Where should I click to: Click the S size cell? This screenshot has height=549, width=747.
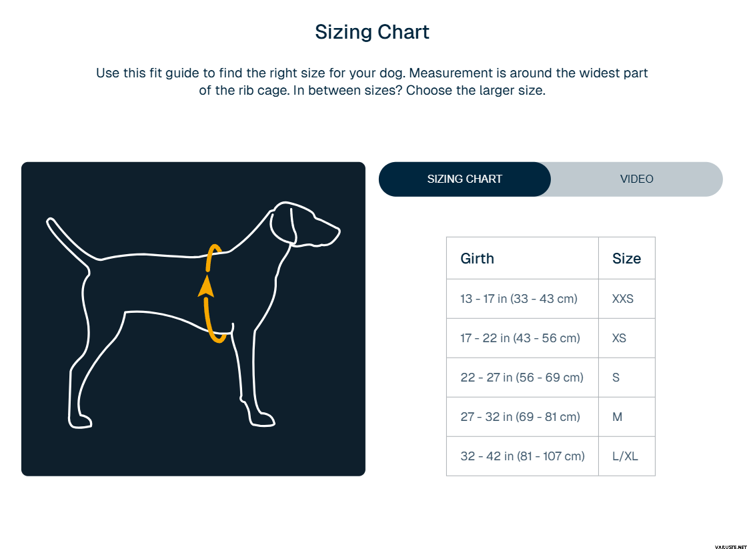tap(616, 377)
